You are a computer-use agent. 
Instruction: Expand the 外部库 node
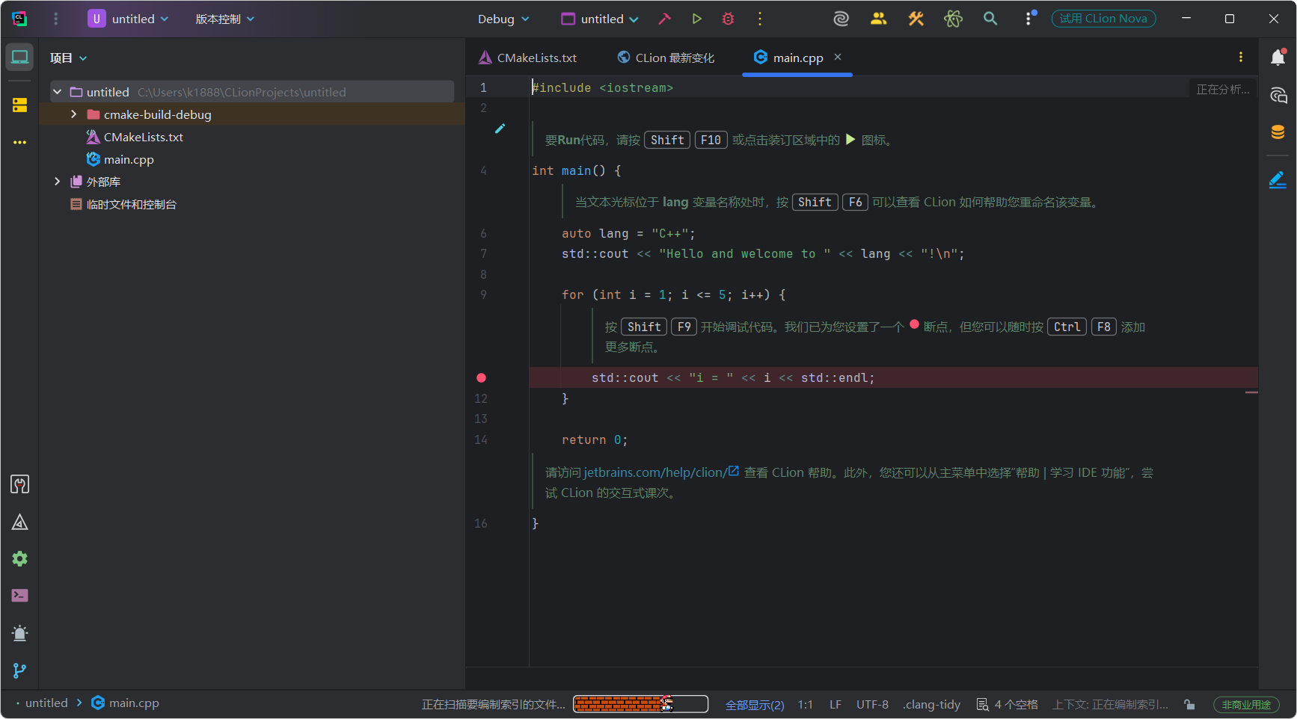tap(57, 182)
